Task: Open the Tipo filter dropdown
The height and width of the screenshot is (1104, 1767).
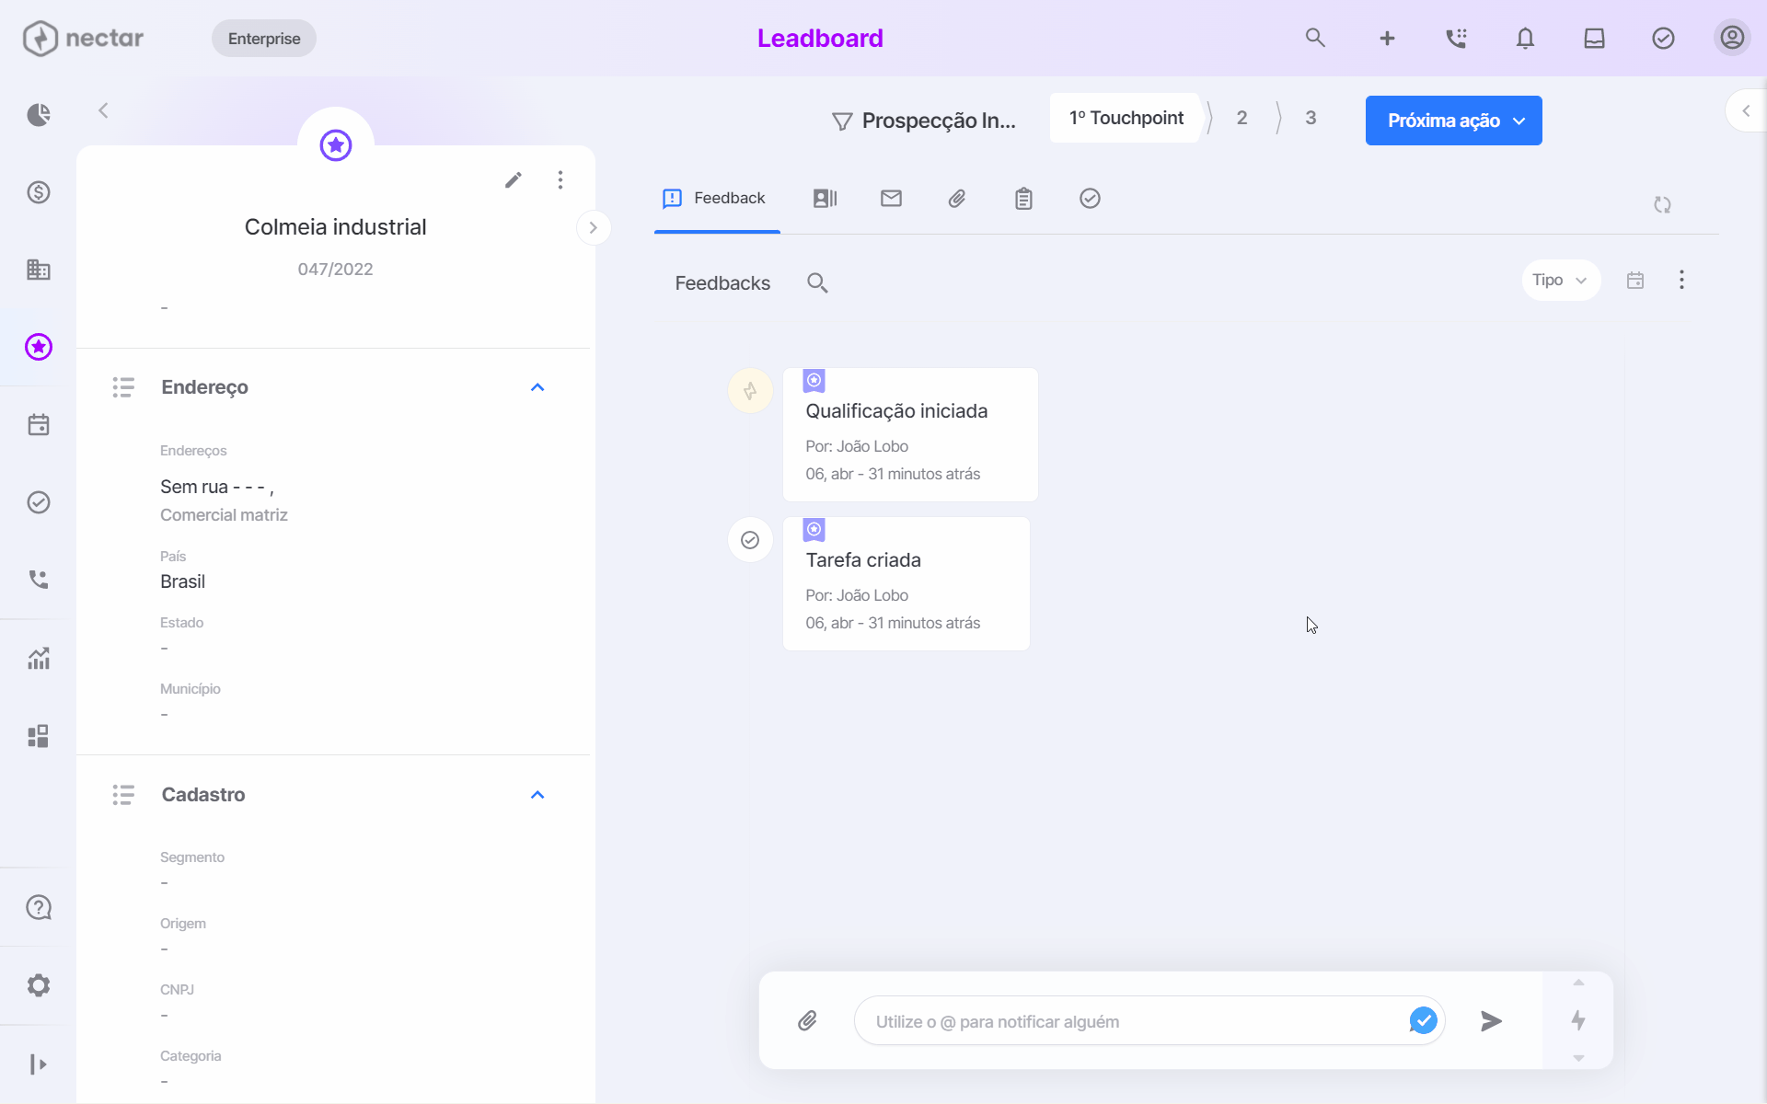Action: pos(1561,280)
